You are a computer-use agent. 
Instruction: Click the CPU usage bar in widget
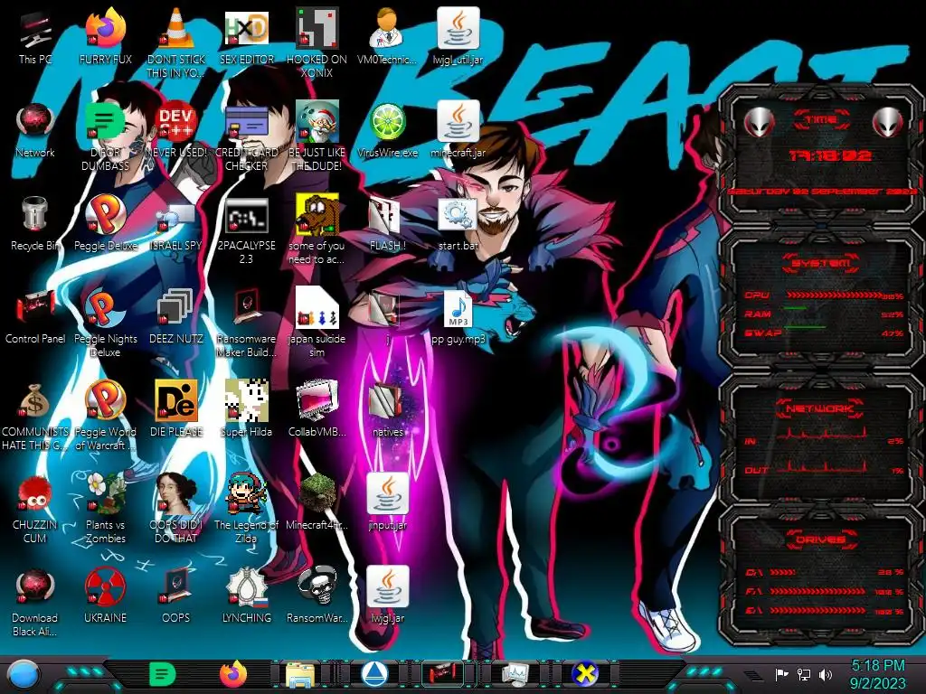click(833, 295)
